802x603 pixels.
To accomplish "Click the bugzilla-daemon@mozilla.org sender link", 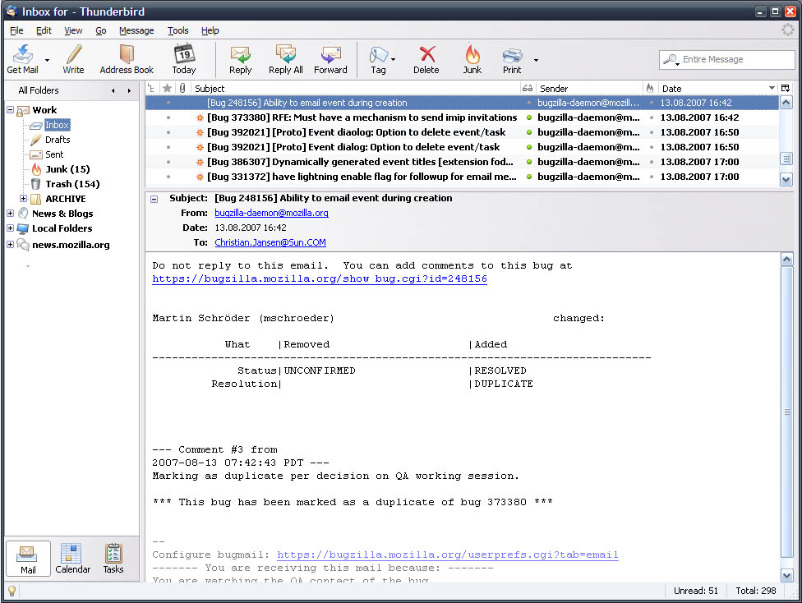I will (271, 213).
